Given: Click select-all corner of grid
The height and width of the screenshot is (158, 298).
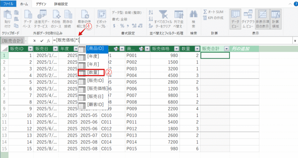Looking at the screenshot, I should [x=4, y=49].
